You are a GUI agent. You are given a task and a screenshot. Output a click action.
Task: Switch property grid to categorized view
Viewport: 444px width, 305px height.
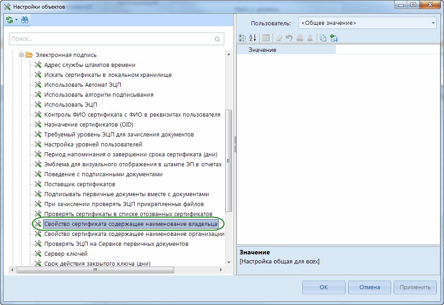pos(242,38)
